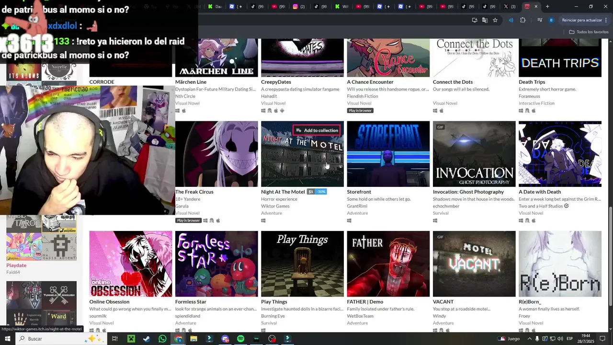Click Add to collection on Night At The Motel
Image resolution: width=613 pixels, height=345 pixels.
click(317, 130)
